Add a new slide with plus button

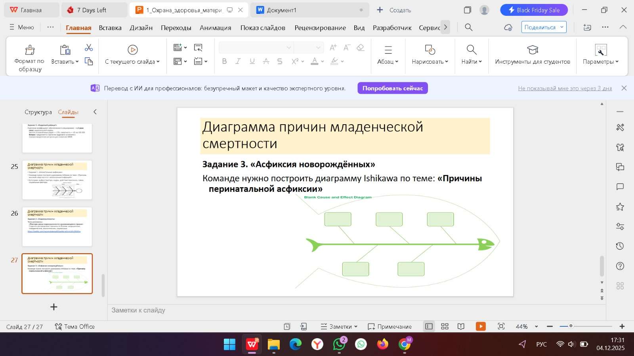[x=54, y=307]
